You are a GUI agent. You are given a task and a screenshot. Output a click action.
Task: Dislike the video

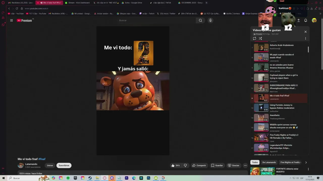pos(185,165)
